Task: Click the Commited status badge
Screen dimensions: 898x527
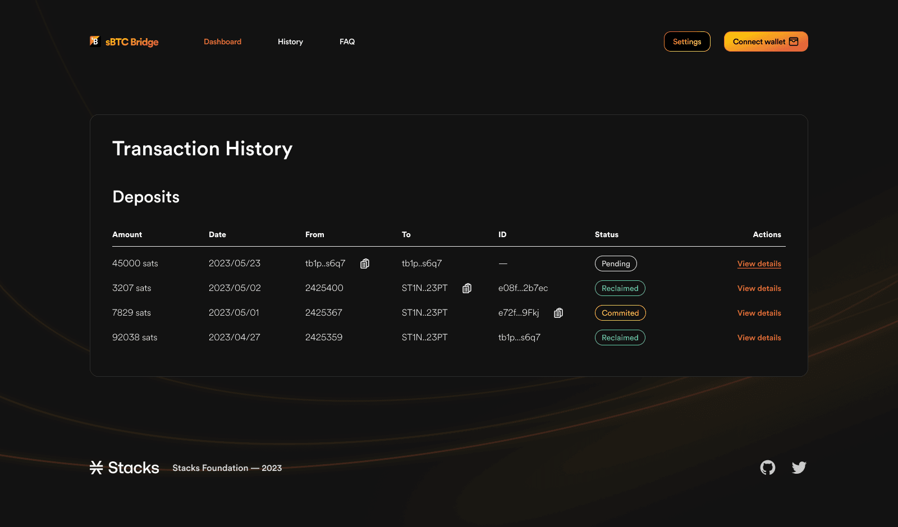Action: (x=620, y=313)
